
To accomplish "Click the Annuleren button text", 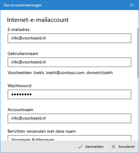I will coord(126,147).
